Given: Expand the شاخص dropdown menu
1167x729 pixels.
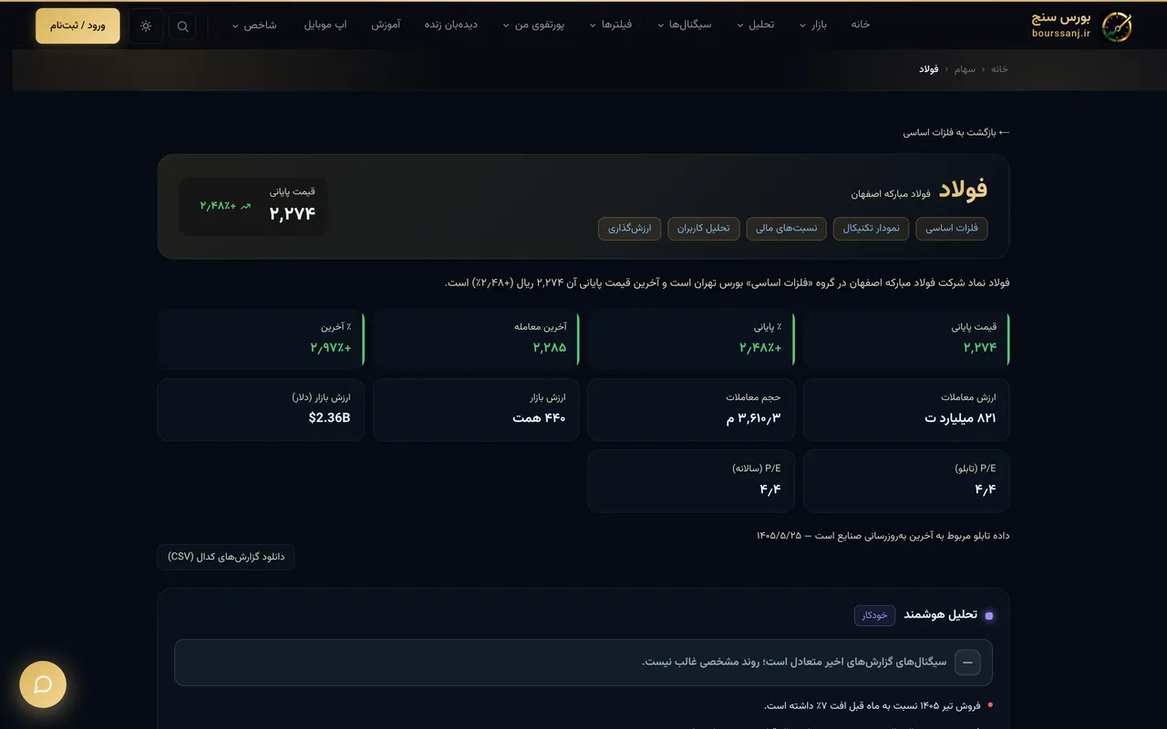Looking at the screenshot, I should coord(253,25).
